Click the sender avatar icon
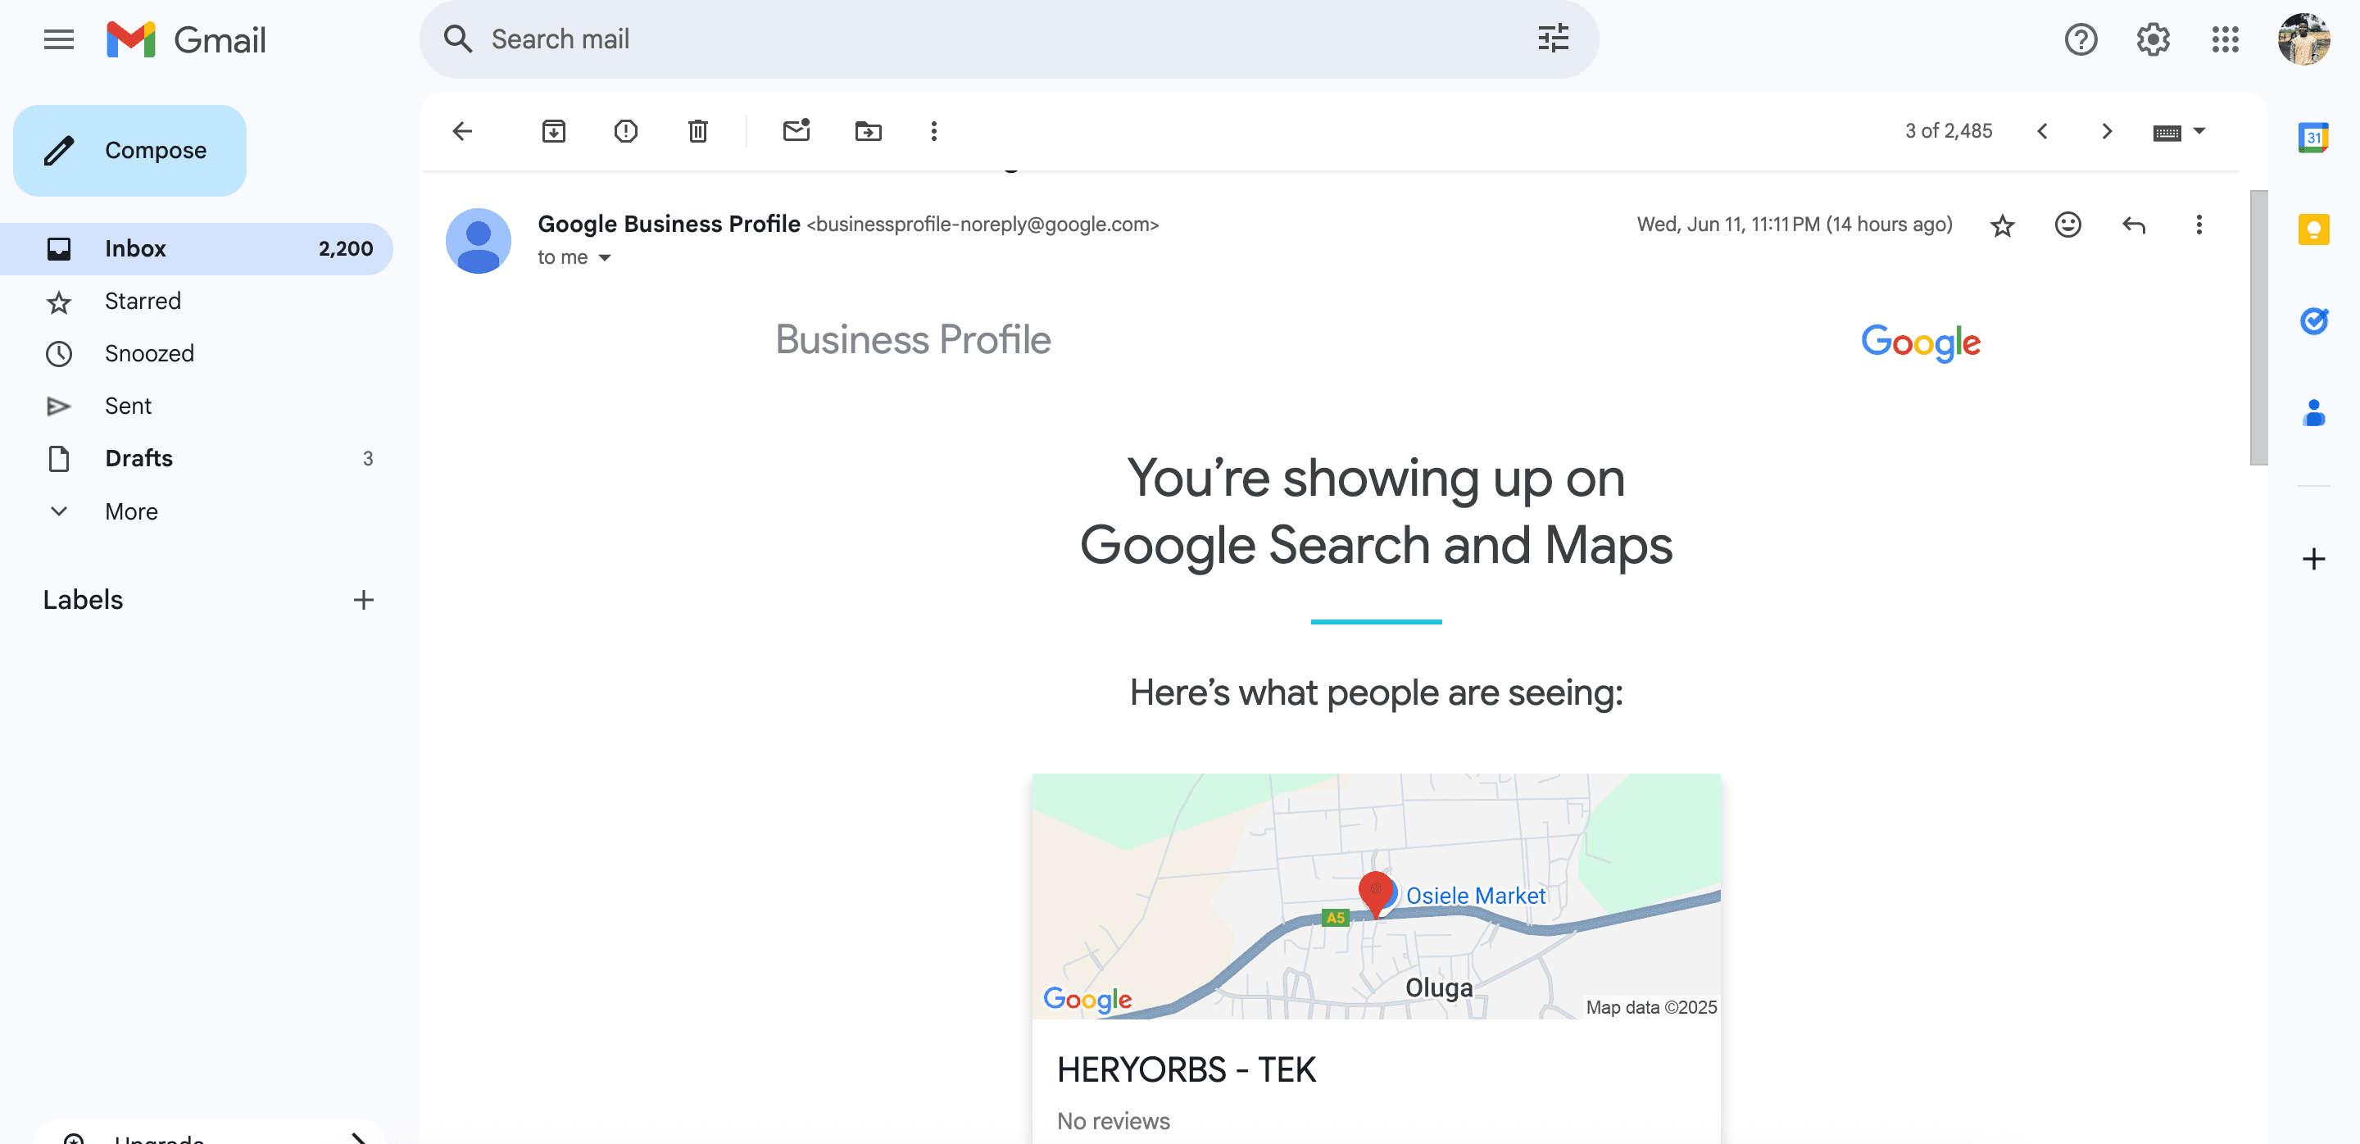Image resolution: width=2360 pixels, height=1144 pixels. tap(479, 241)
